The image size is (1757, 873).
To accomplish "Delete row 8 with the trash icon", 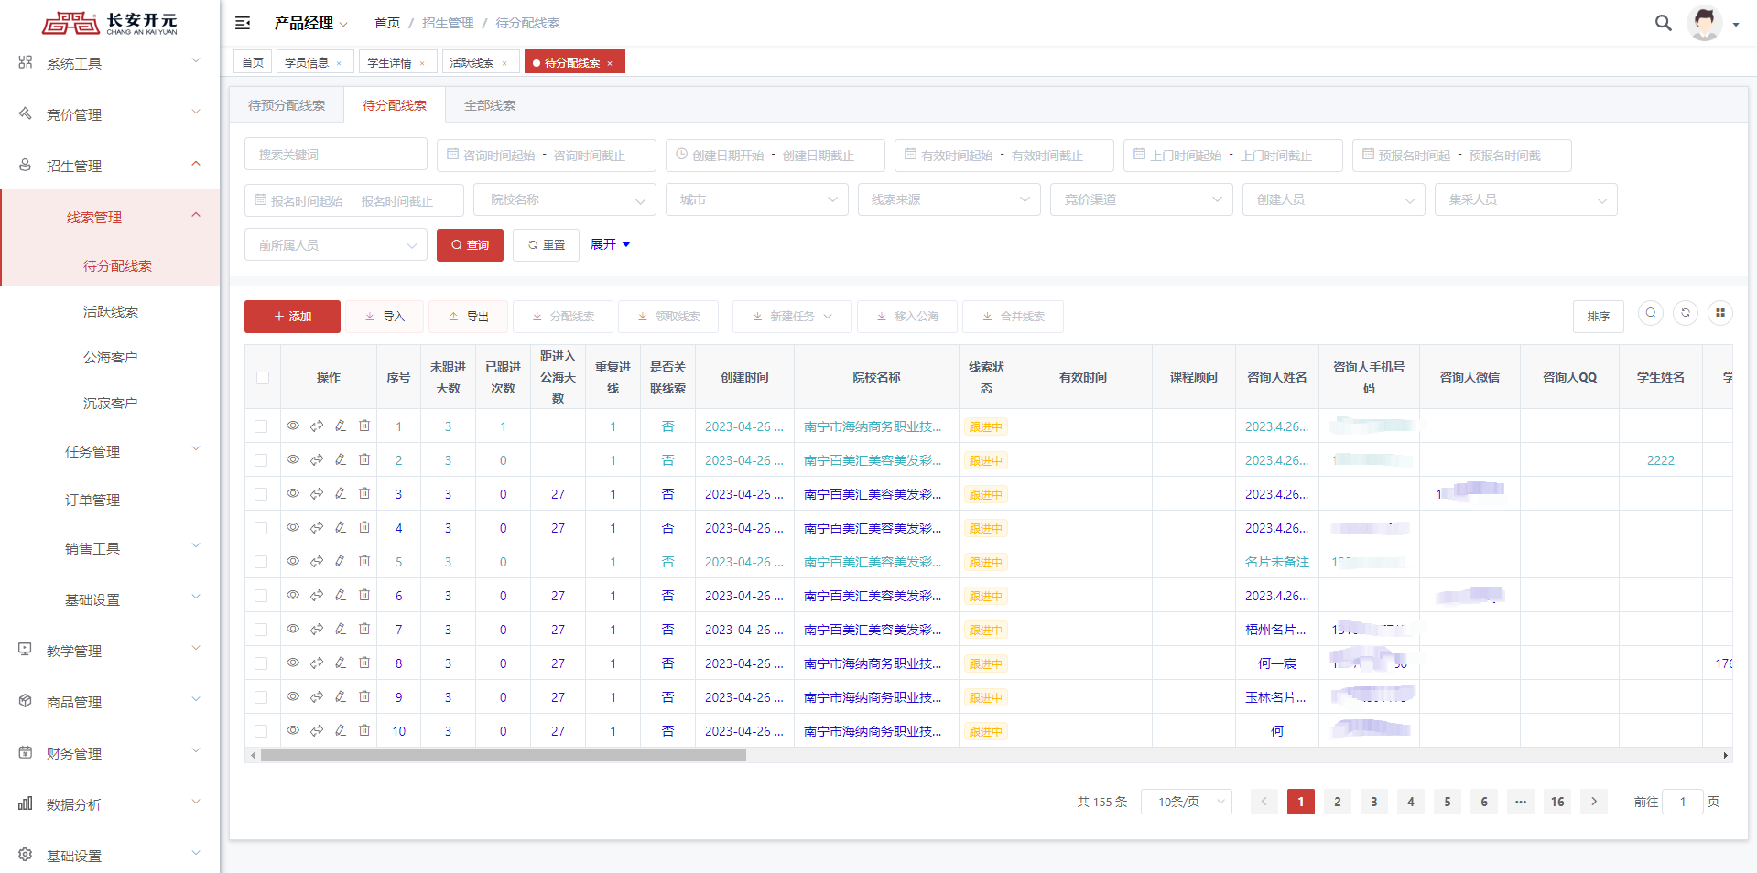I will click(x=364, y=663).
